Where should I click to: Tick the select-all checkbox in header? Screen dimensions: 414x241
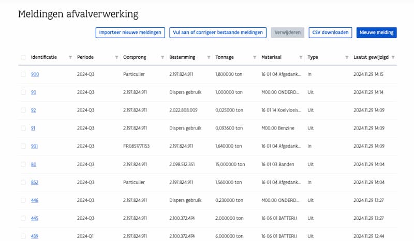point(23,57)
